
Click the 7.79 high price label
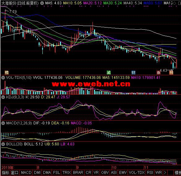(x=13, y=12)
